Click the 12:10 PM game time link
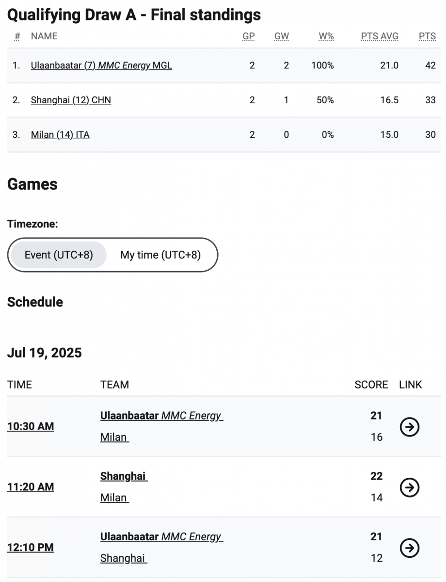The width and height of the screenshot is (446, 582). point(31,548)
